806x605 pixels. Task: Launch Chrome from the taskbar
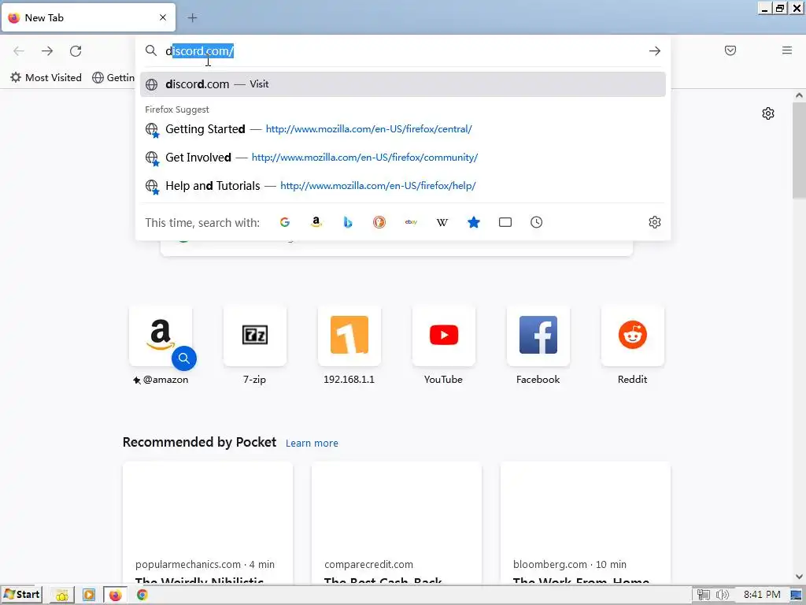(142, 596)
